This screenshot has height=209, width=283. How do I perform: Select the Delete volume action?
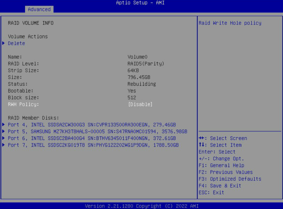coord(17,43)
